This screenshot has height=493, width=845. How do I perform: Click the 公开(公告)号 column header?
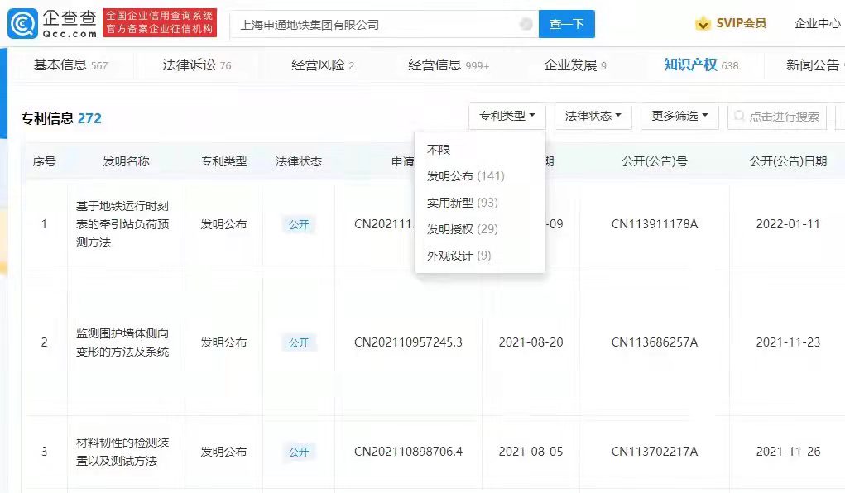point(654,161)
